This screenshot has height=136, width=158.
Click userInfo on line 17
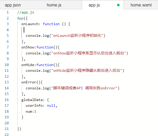34,106
